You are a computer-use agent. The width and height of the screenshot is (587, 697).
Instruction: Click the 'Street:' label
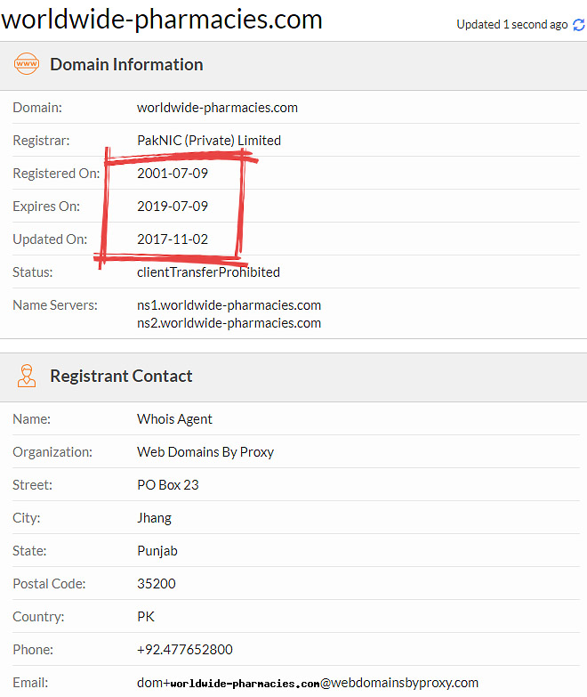pyautogui.click(x=32, y=485)
